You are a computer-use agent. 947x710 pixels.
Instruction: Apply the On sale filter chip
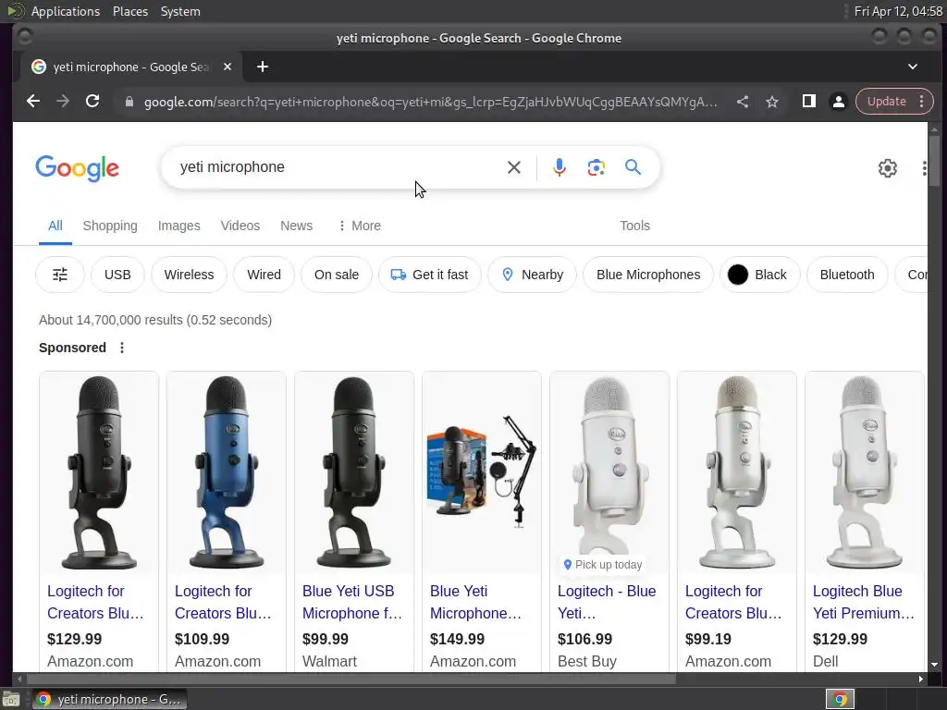point(337,275)
